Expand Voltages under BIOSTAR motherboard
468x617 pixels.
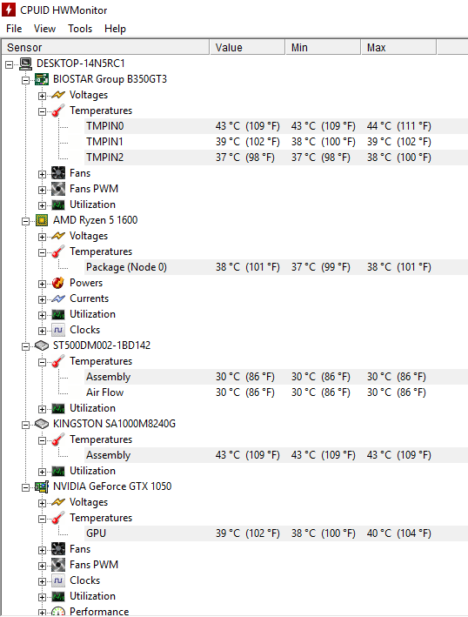point(42,96)
